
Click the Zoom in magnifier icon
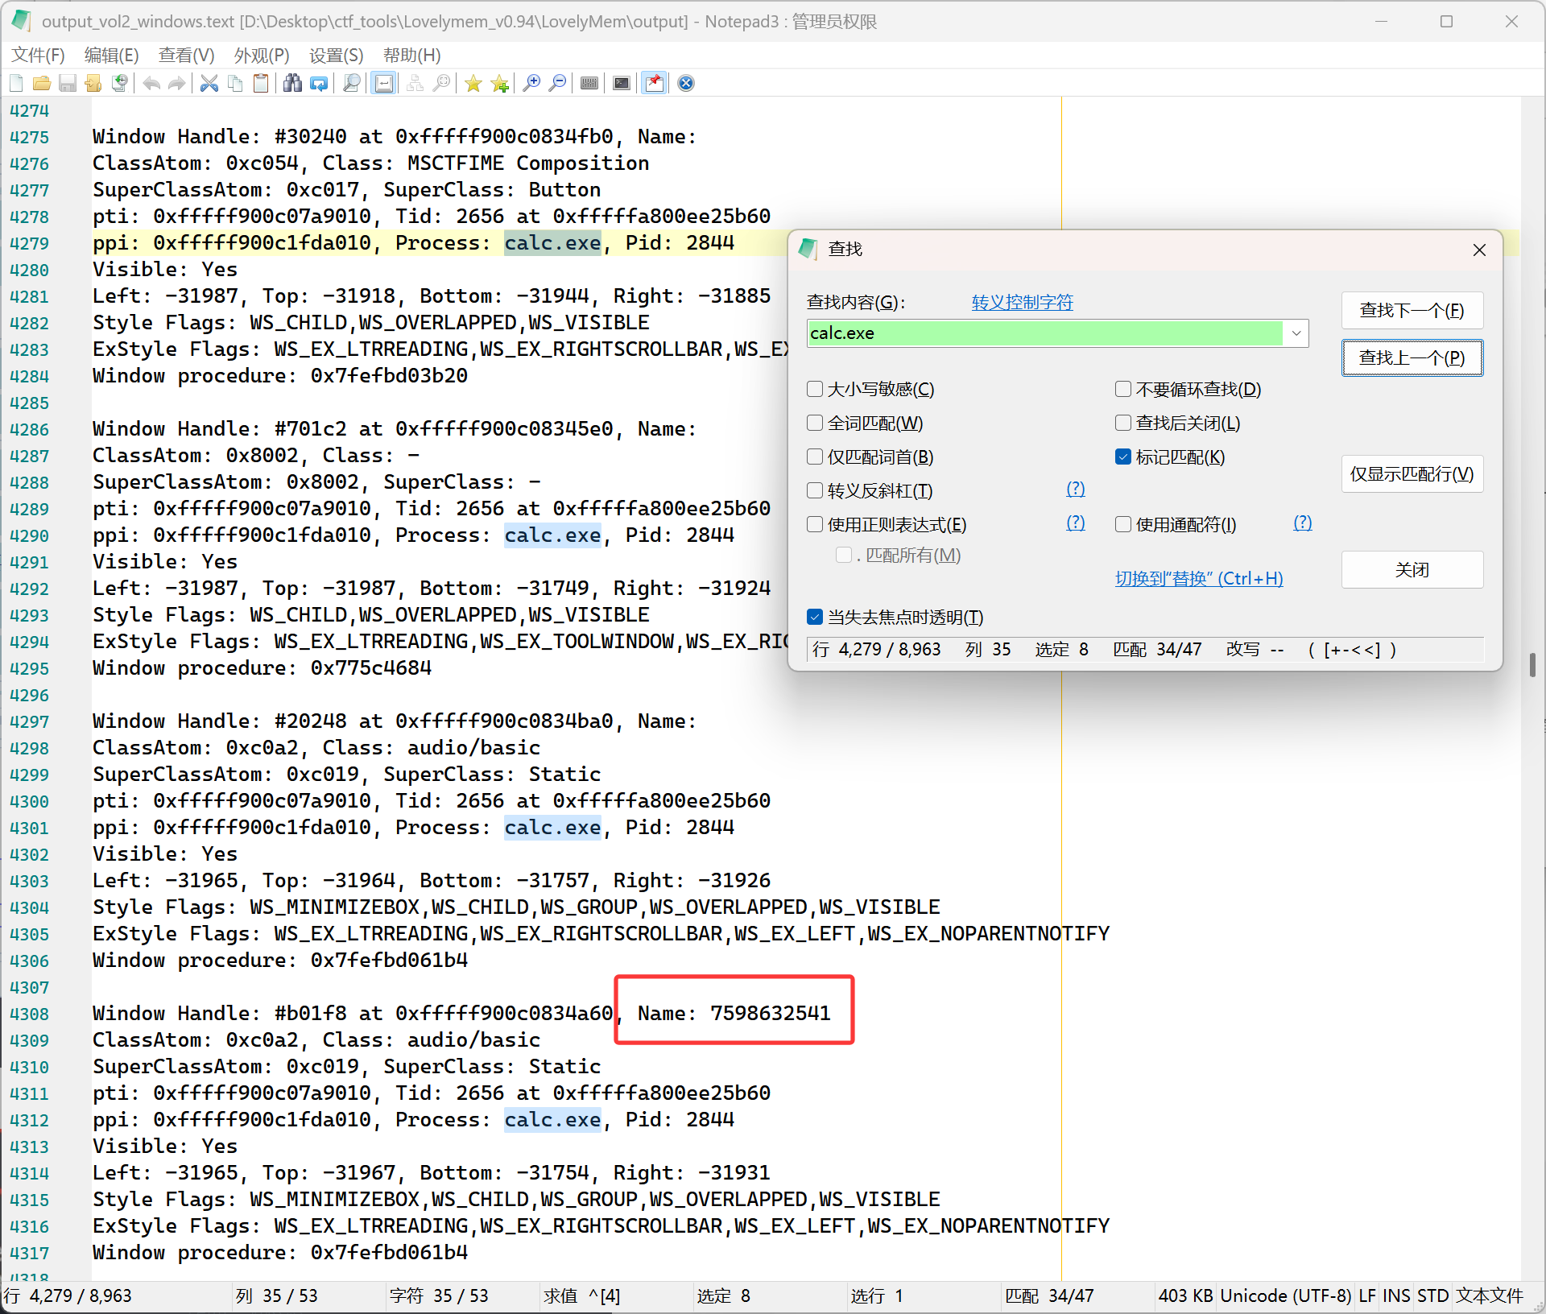click(531, 83)
